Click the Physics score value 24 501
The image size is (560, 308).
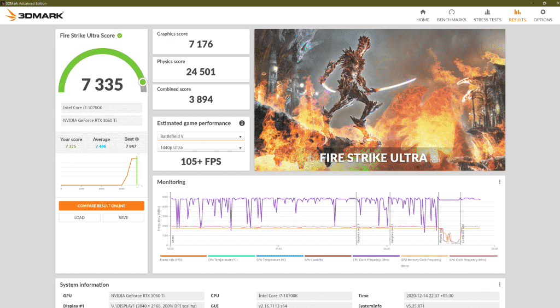tap(201, 72)
